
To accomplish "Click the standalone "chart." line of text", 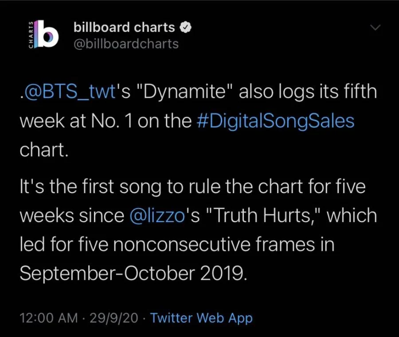I will point(44,150).
